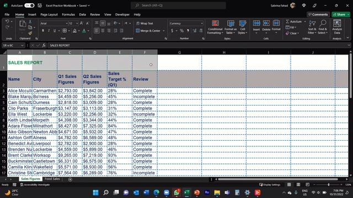Add a new sheet with plus button
Viewport: 353px width, 198px height.
[70, 179]
